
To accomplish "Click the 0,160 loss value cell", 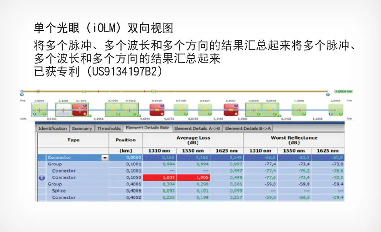I will coord(193,158).
